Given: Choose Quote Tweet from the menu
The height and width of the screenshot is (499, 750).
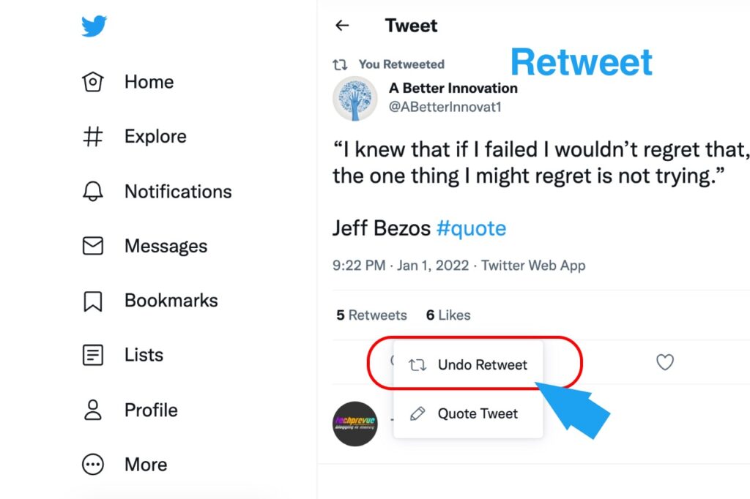Looking at the screenshot, I should tap(476, 413).
